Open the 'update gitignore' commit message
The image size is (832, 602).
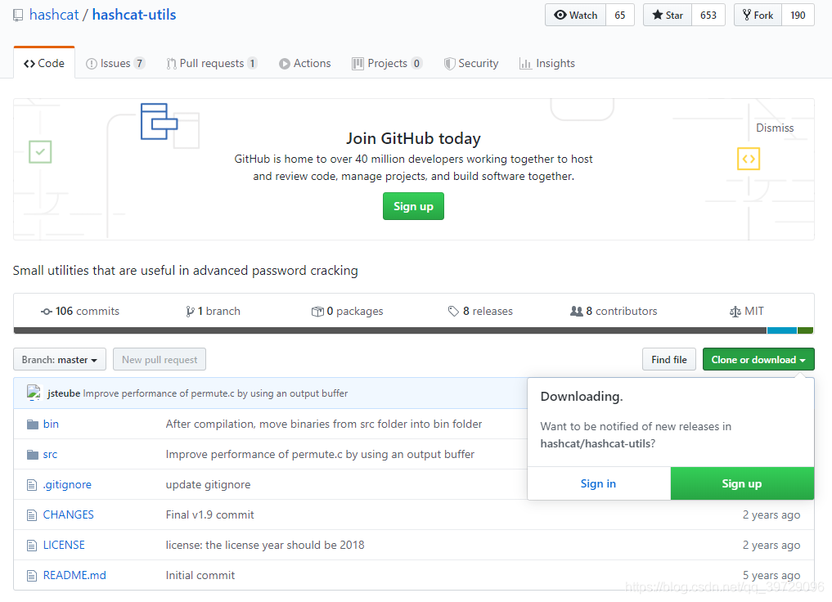click(x=208, y=484)
